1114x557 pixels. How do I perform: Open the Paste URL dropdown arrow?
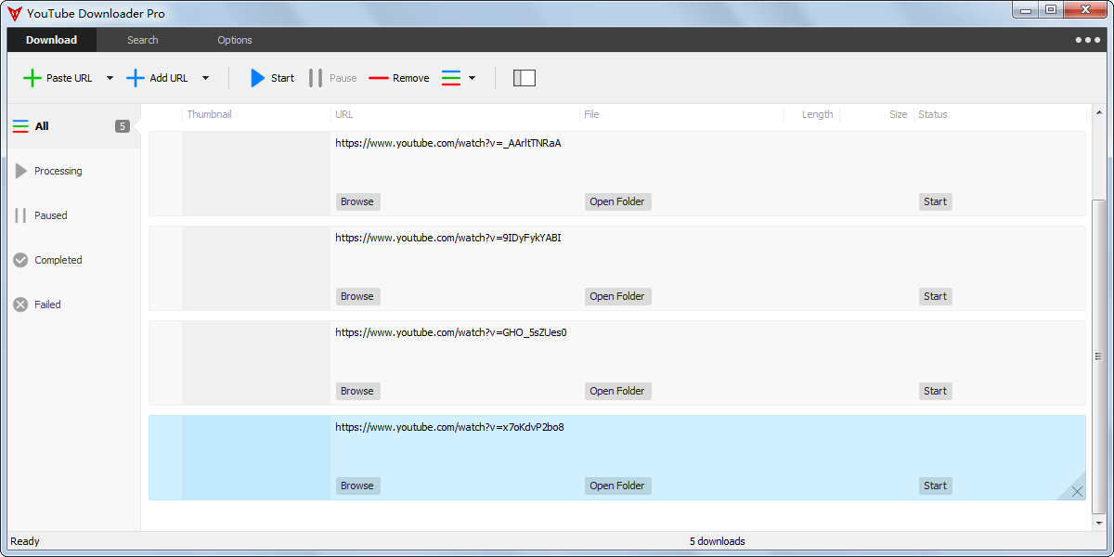point(110,78)
